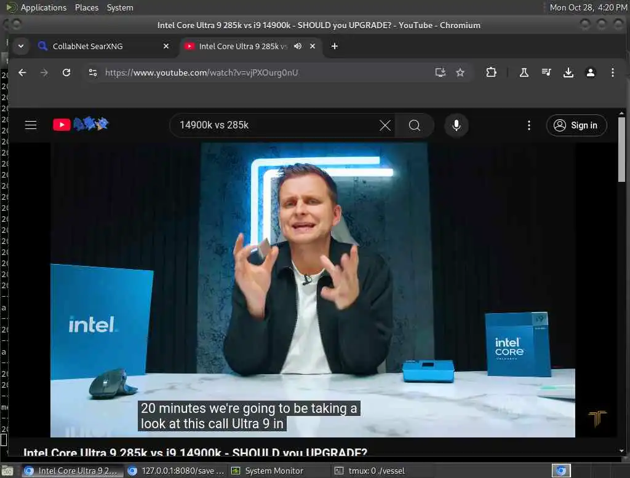
Task: Open the Places menu
Action: [86, 7]
